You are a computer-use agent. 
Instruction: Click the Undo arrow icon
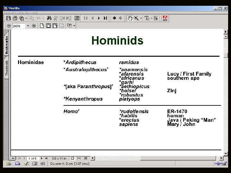click(x=38, y=18)
